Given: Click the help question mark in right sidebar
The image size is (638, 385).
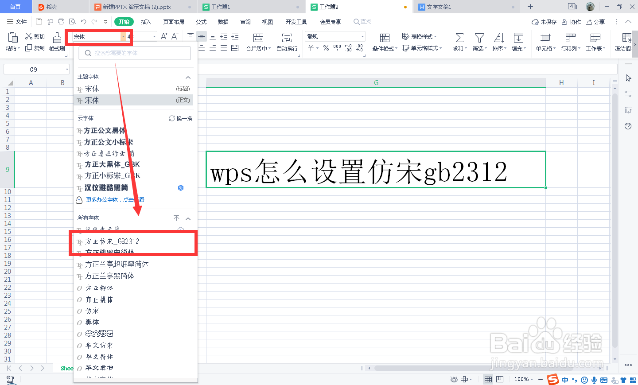Looking at the screenshot, I should pyautogui.click(x=628, y=126).
